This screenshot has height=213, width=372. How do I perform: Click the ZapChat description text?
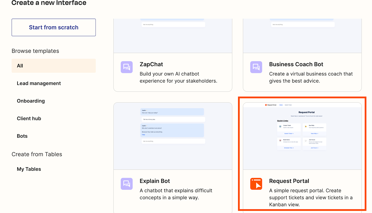click(x=178, y=77)
